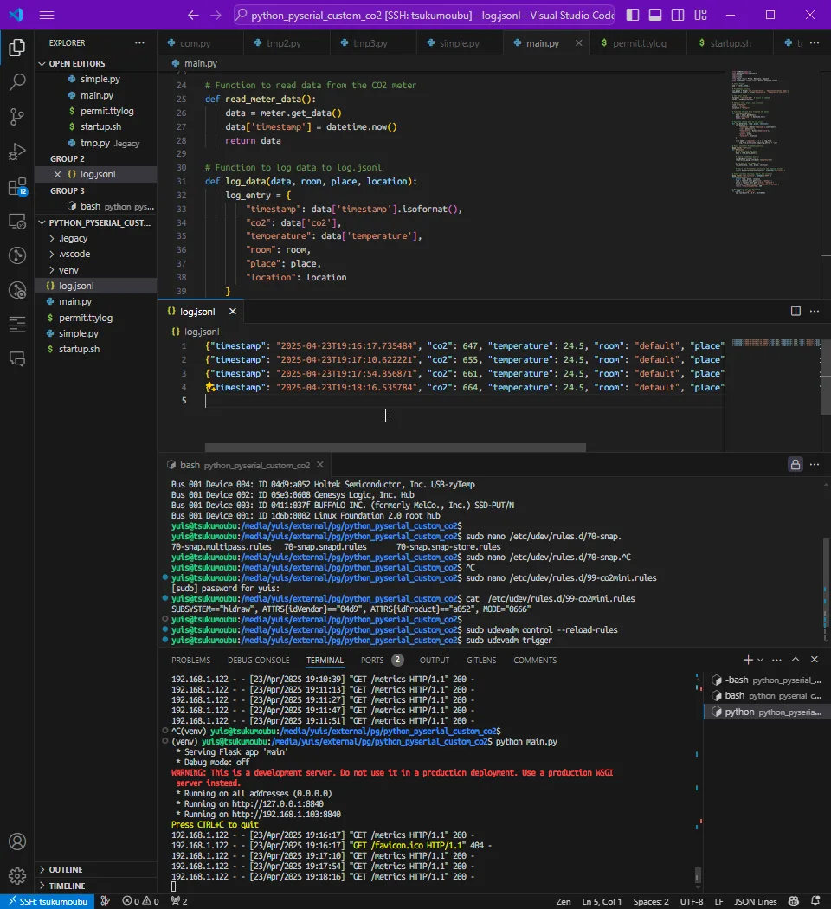Screen dimensions: 831x909
Task: Expand the OUTLINE section
Action: (x=66, y=869)
